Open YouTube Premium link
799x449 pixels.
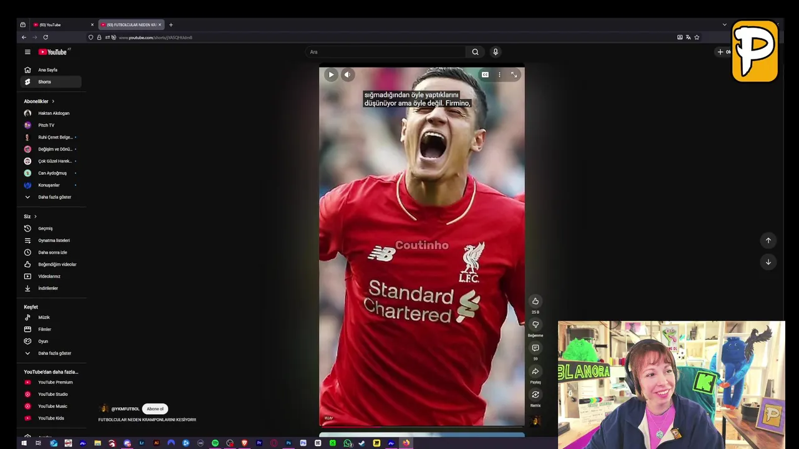tap(52, 382)
